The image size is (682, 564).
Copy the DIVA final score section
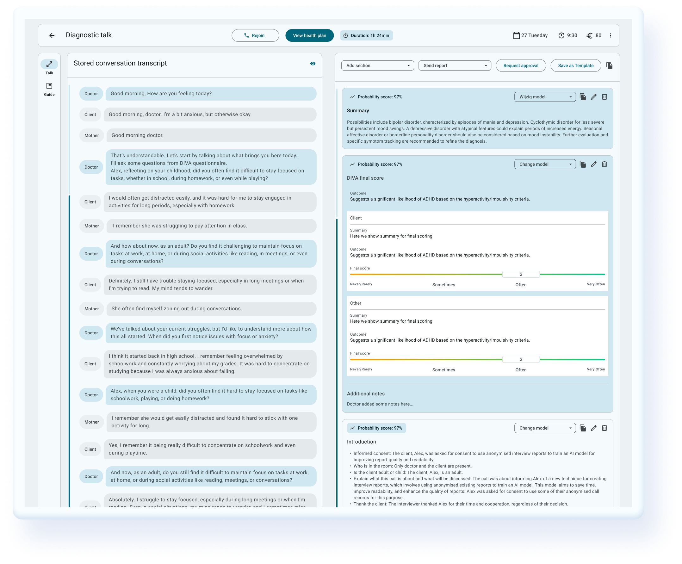583,164
